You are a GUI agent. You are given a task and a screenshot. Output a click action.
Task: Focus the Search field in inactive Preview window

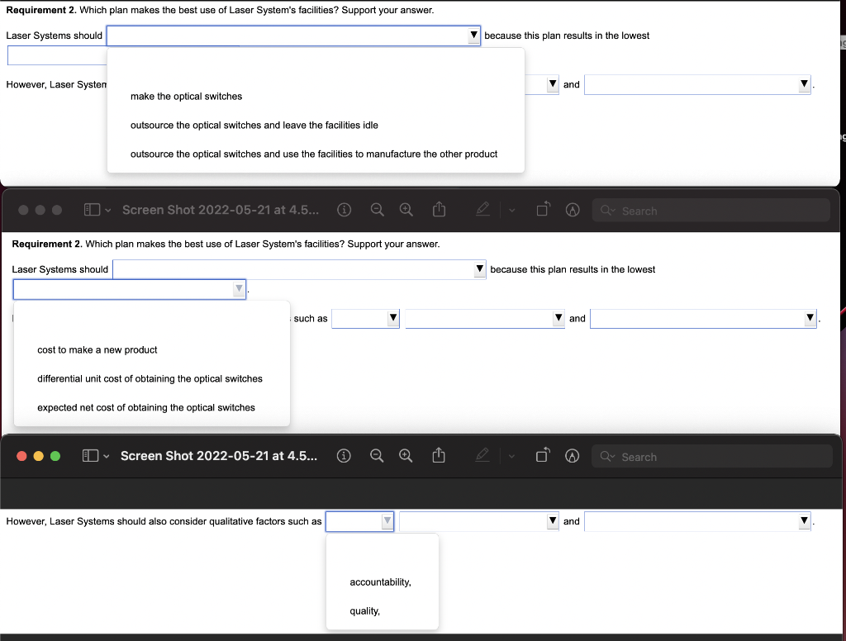[711, 211]
